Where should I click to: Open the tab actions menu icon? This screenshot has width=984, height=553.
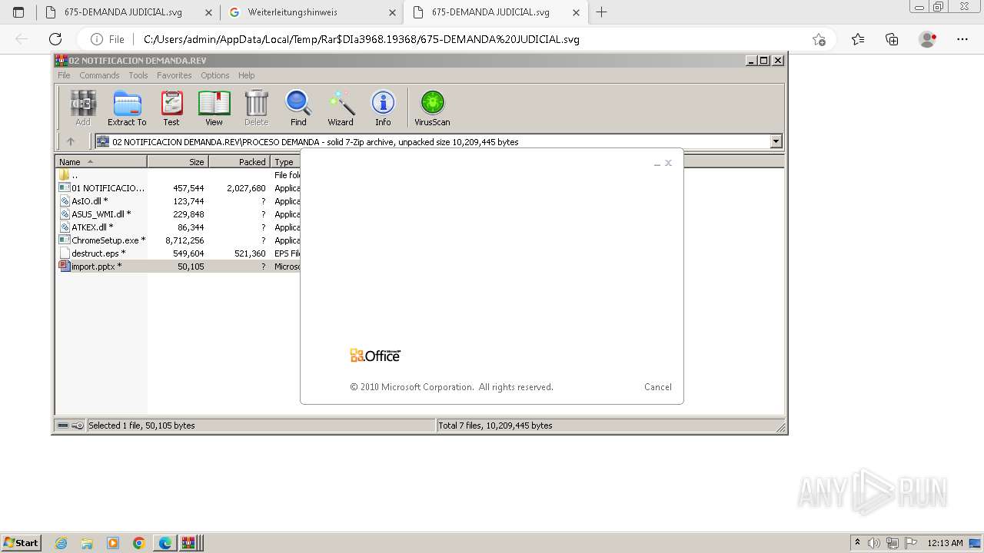[18, 12]
